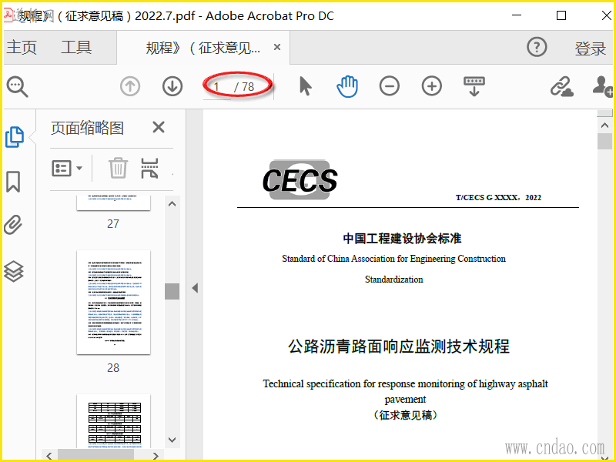Click the thumbnail panel vertical scroll handle
This screenshot has width=616, height=462.
172,291
